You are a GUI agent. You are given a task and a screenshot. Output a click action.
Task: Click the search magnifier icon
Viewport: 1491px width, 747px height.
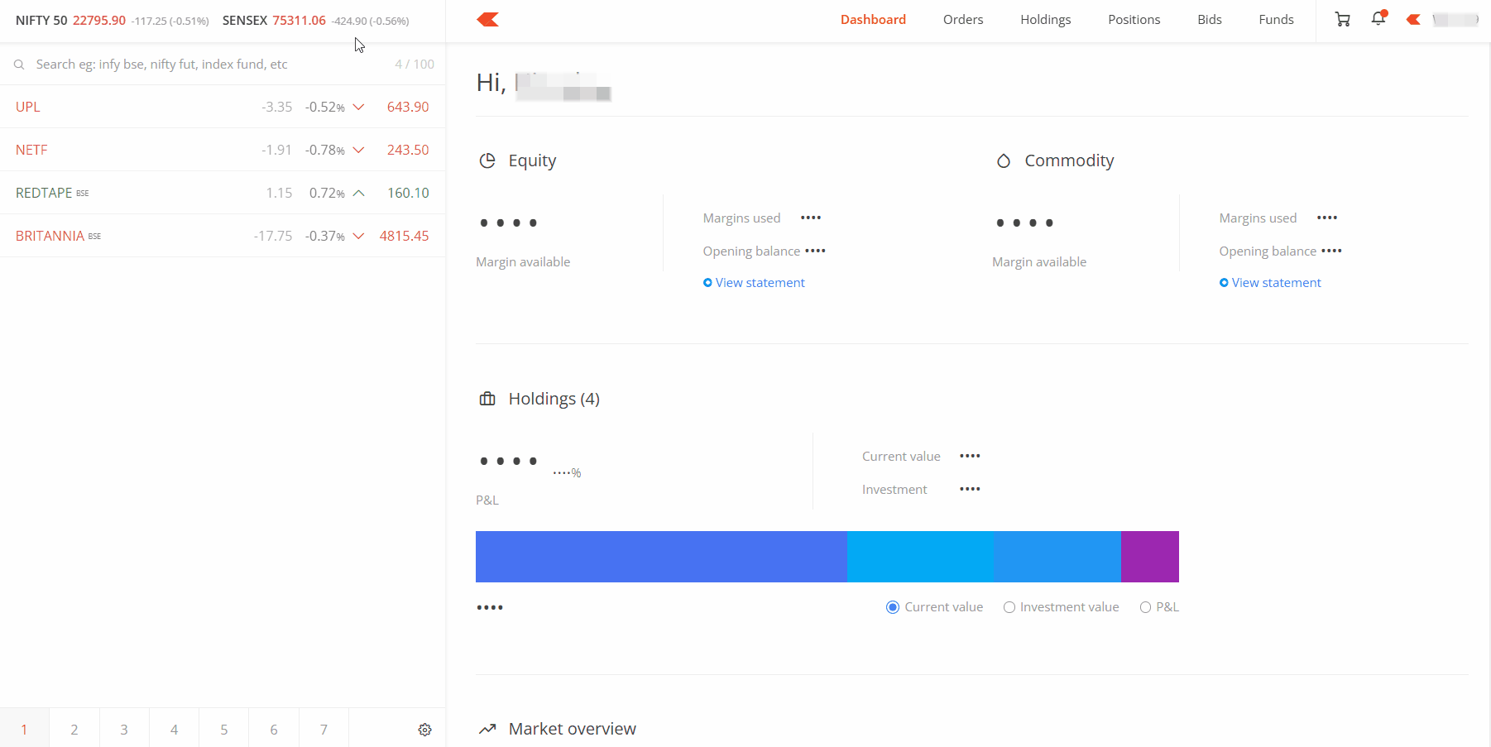[19, 65]
